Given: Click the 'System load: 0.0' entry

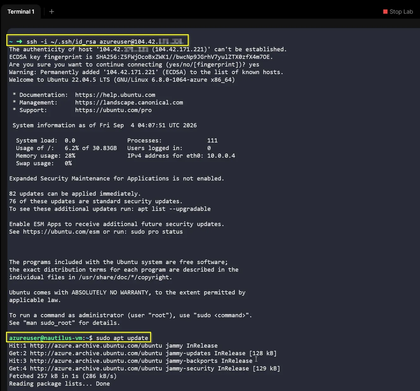Looking at the screenshot, I should (46, 141).
